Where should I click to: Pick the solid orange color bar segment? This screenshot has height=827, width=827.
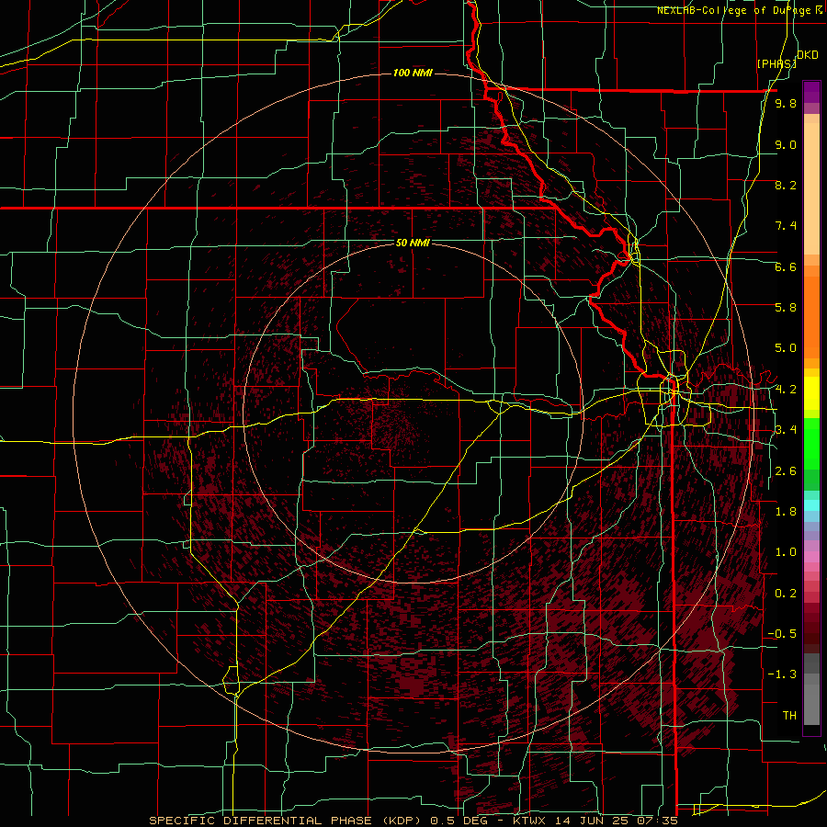tap(811, 318)
